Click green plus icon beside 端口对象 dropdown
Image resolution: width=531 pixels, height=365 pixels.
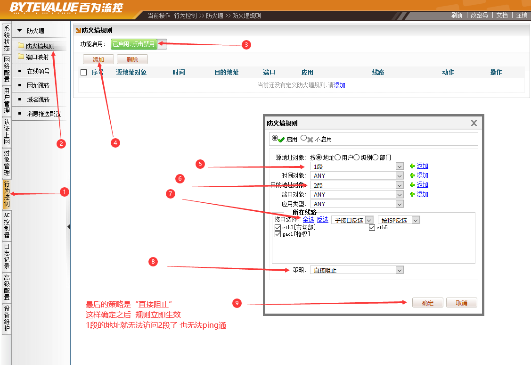pos(412,194)
